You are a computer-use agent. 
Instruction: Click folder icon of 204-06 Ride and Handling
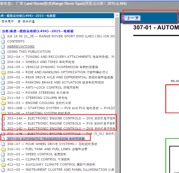[x=3, y=72]
